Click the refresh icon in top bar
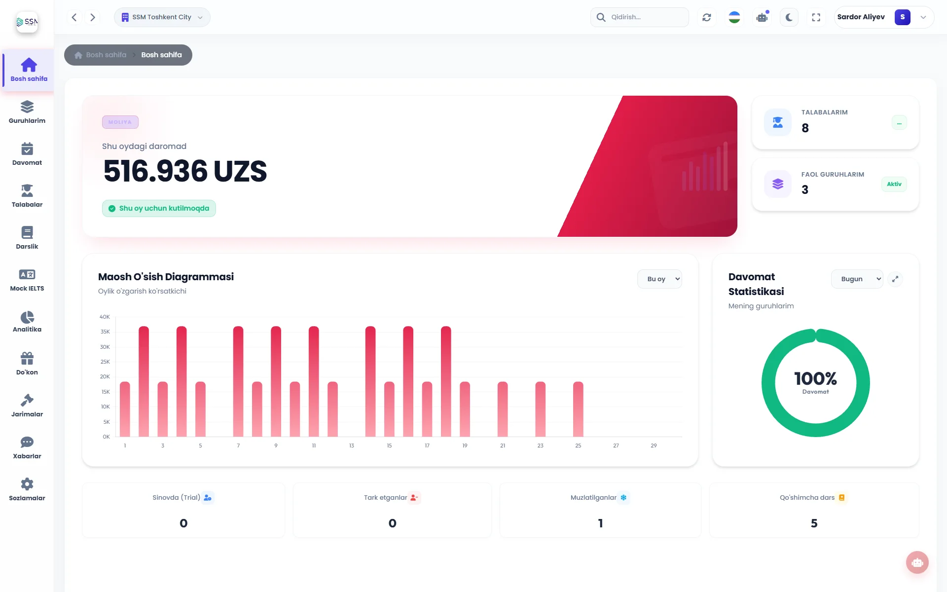This screenshot has width=947, height=592. [707, 17]
